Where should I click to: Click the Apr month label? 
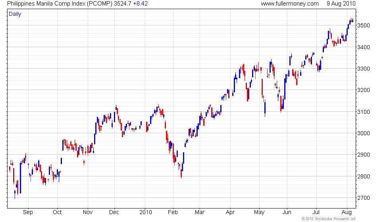[230, 212]
